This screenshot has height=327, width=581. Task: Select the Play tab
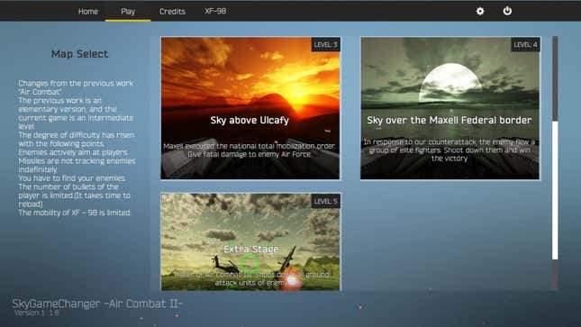pos(128,12)
